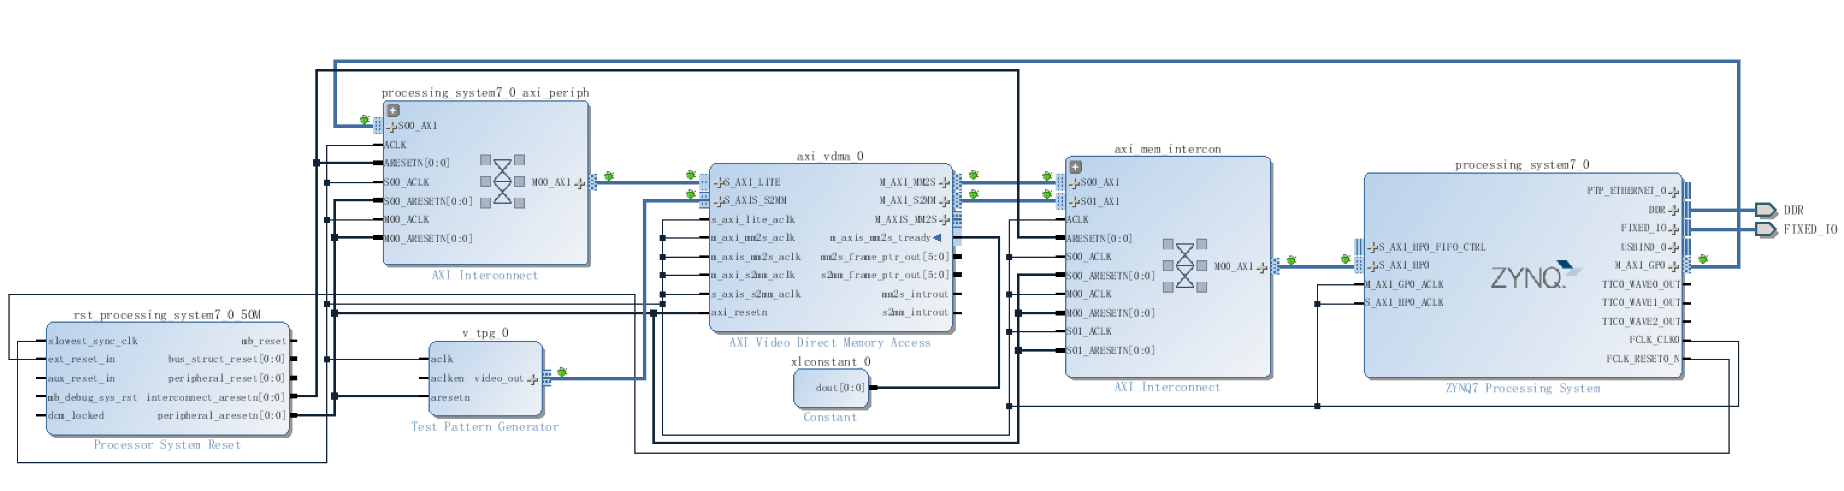This screenshot has height=491, width=1844.
Task: Select the s2mm_introut pin
Action: click(x=915, y=313)
